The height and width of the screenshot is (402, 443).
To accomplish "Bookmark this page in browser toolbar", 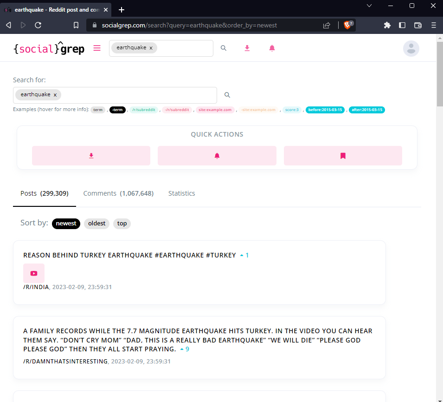I will click(76, 25).
